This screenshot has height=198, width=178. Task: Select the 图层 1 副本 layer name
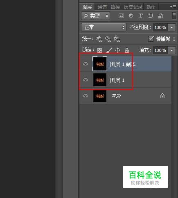pyautogui.click(x=123, y=64)
